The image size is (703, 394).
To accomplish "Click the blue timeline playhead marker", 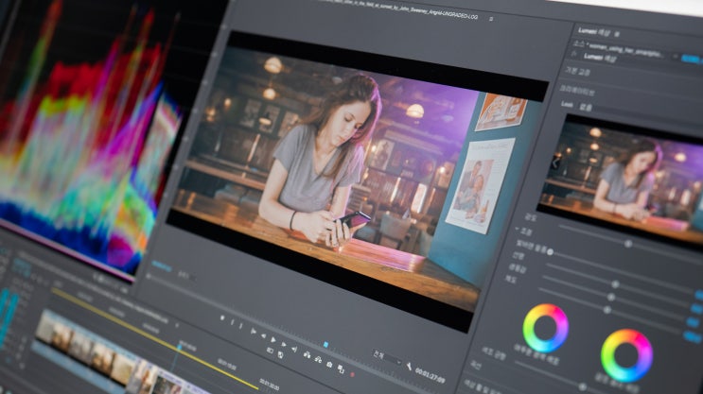I will point(180,346).
